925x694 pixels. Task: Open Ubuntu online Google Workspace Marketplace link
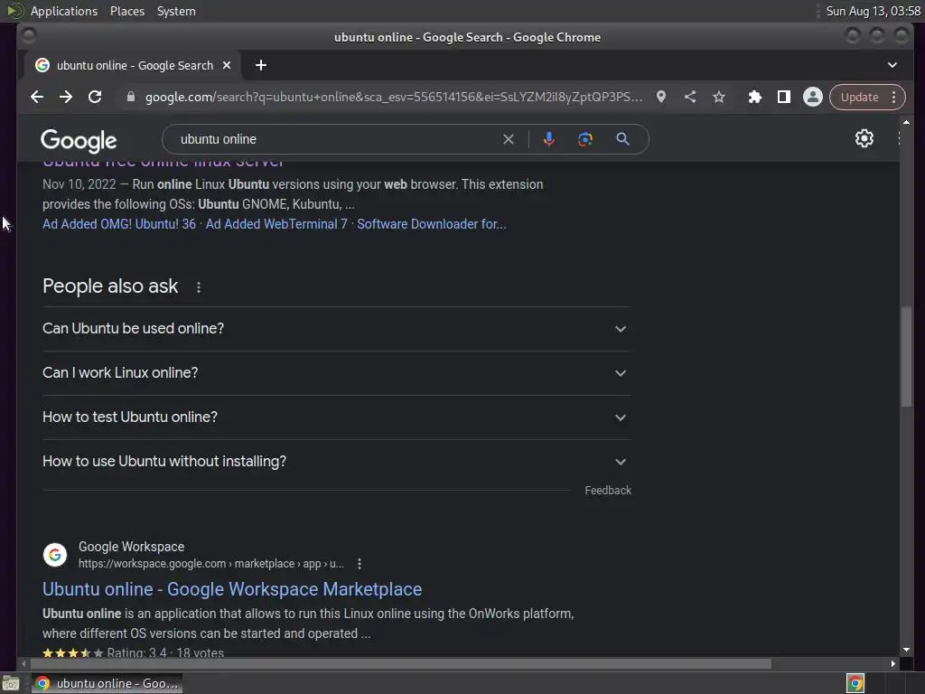(x=232, y=589)
